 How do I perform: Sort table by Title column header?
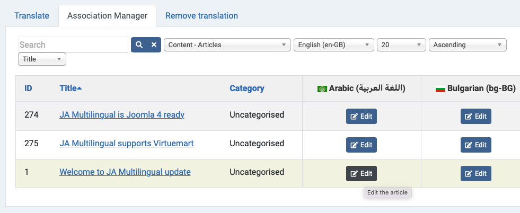click(x=68, y=88)
